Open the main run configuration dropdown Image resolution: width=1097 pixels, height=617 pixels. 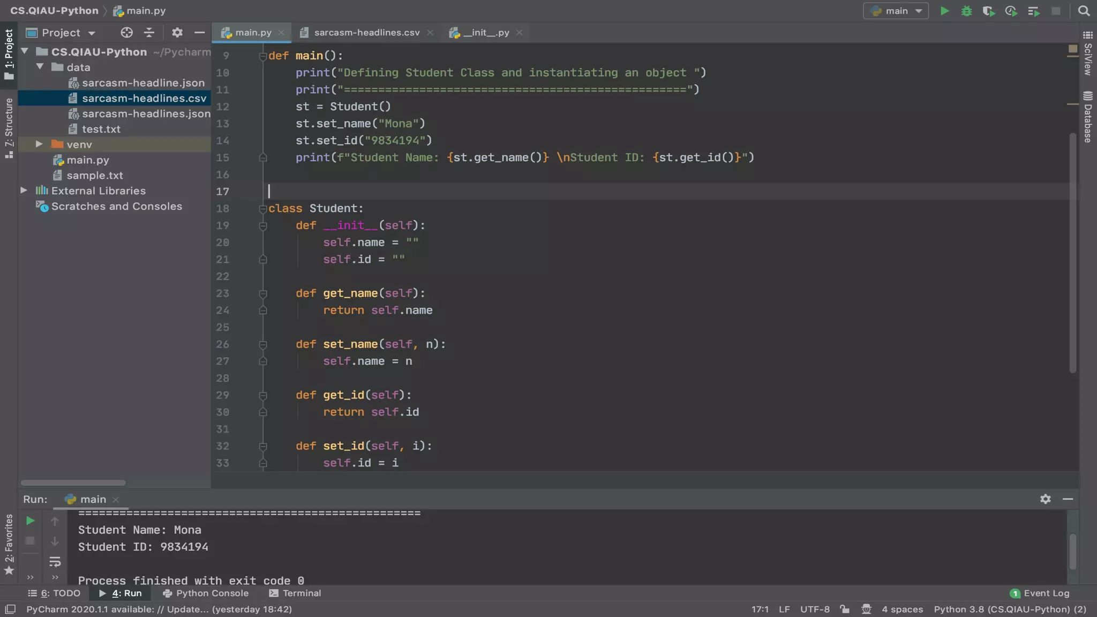coord(896,11)
